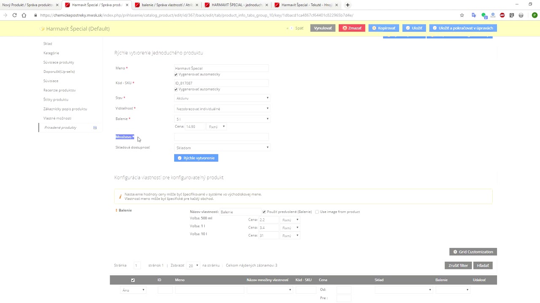
Task: Open a new browser tab
Action: coord(348,5)
